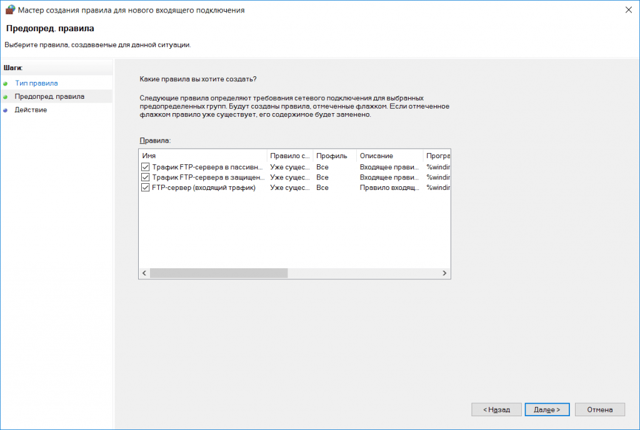Close the wizard window with the X
640x430 pixels.
tap(629, 10)
